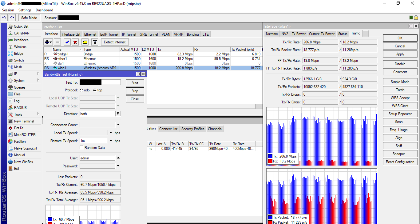
Task: Open Partition from the sidebar
Action: pyautogui.click(x=20, y=142)
